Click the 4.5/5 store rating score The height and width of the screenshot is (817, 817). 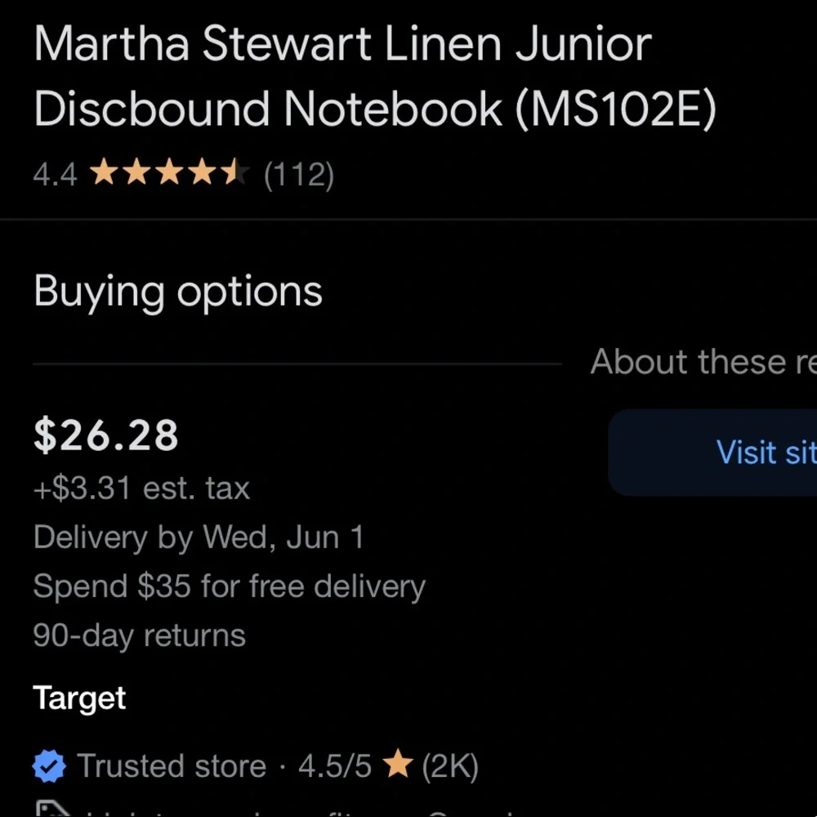pyautogui.click(x=334, y=766)
